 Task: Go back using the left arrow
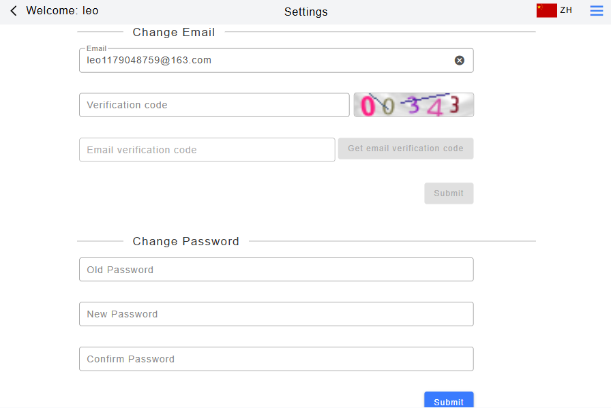[14, 11]
